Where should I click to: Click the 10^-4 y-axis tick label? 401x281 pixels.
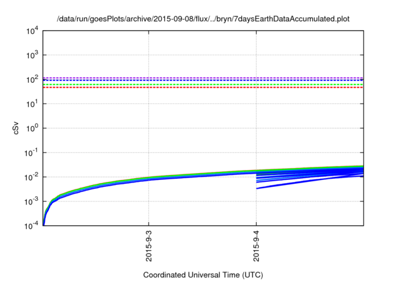click(x=29, y=225)
